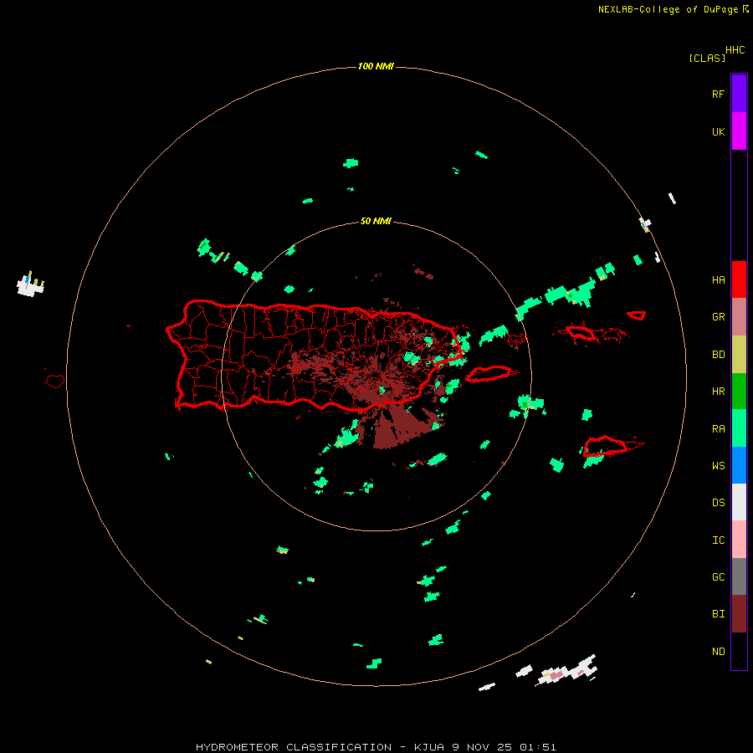Click the magenta UK legend color swatch
753x753 pixels.
[739, 131]
